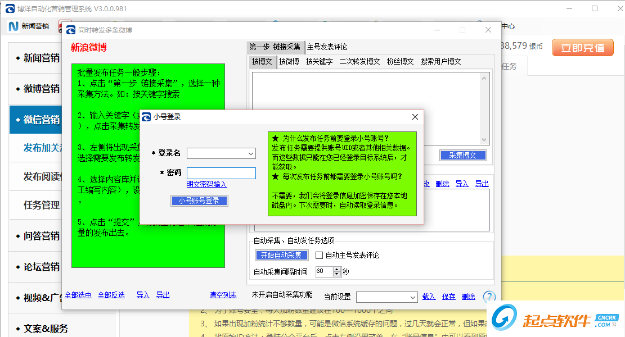Open the 按关键字 sub-tab

320,62
